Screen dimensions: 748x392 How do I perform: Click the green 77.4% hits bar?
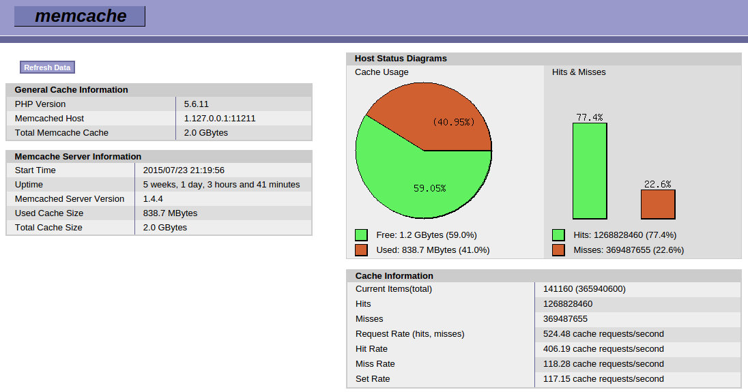point(590,170)
